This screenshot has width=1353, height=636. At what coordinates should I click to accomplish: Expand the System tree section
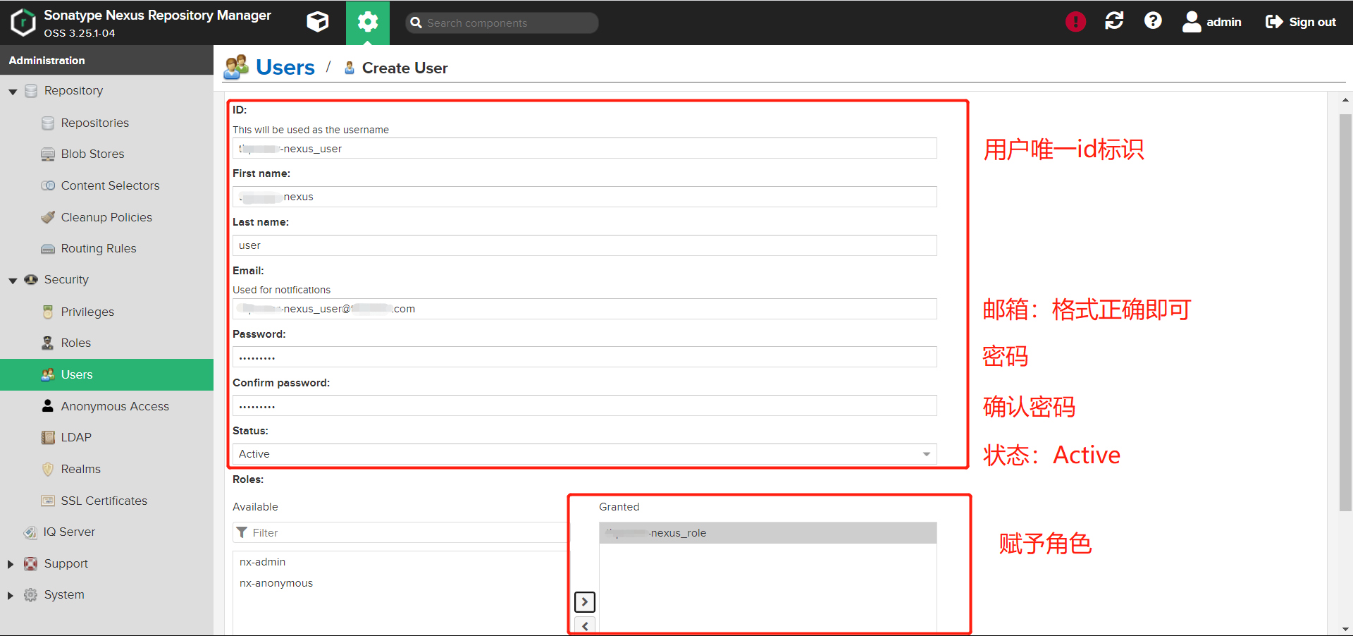pos(11,595)
